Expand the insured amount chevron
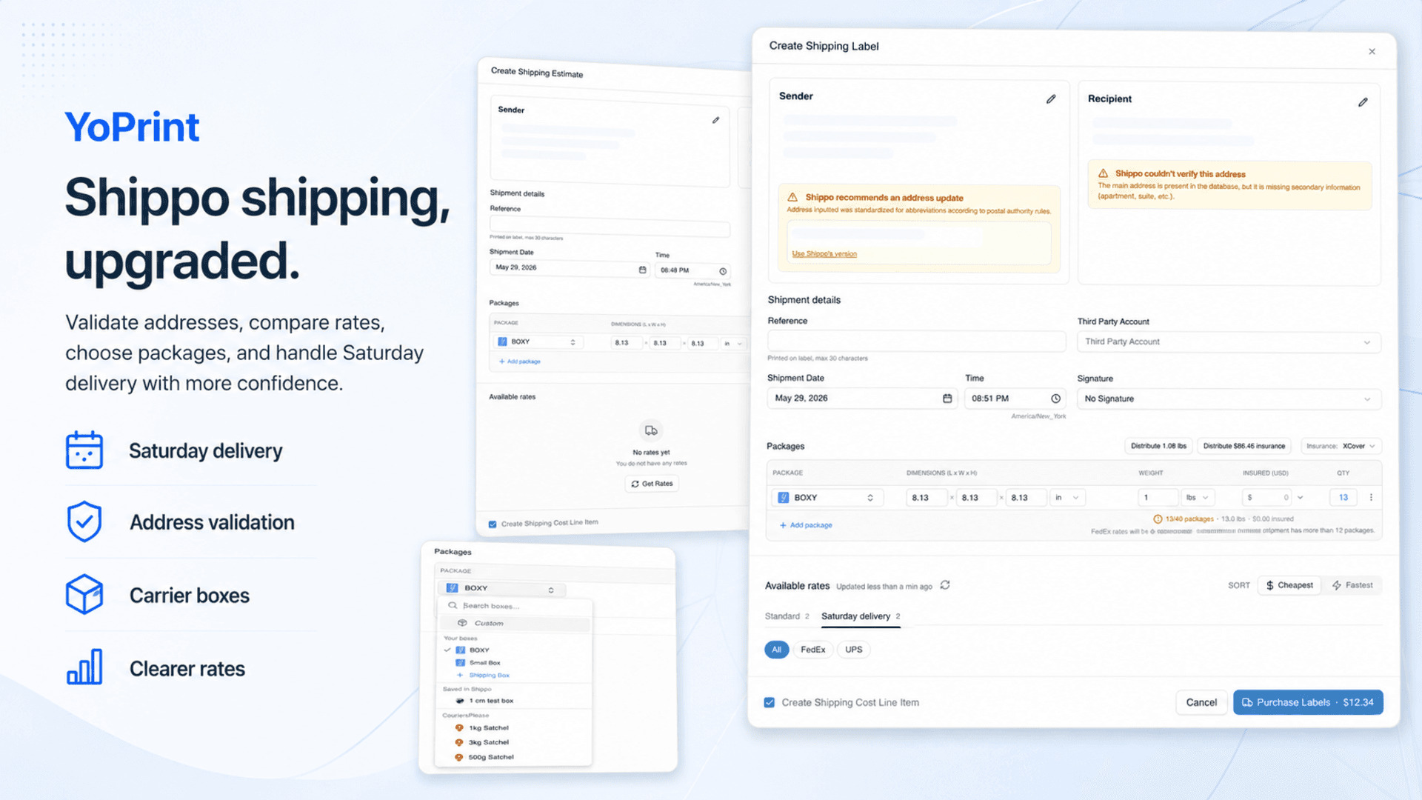Screen dimensions: 1422x800 click(x=1300, y=498)
